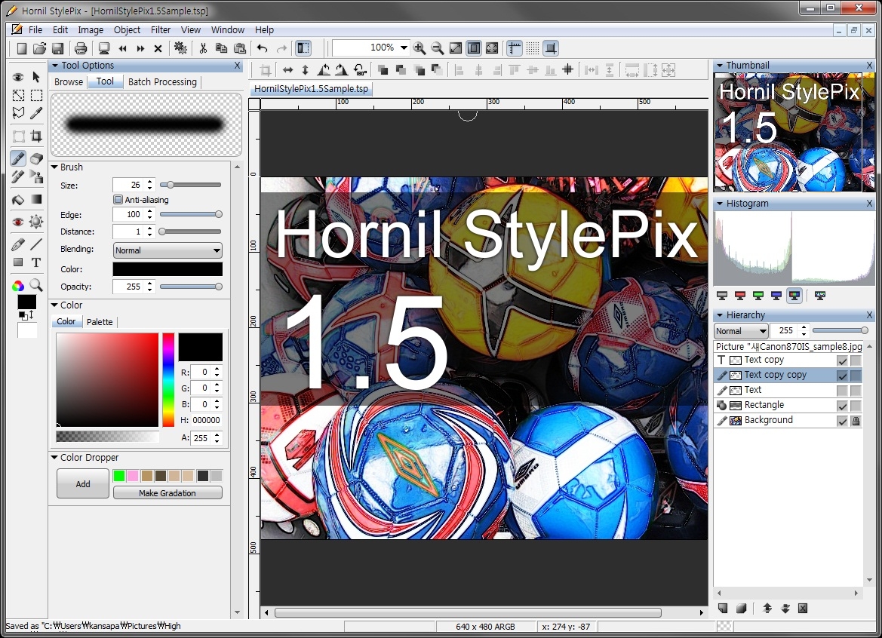Enable the Anti-aliasing checkbox
This screenshot has width=882, height=638.
pyautogui.click(x=118, y=200)
